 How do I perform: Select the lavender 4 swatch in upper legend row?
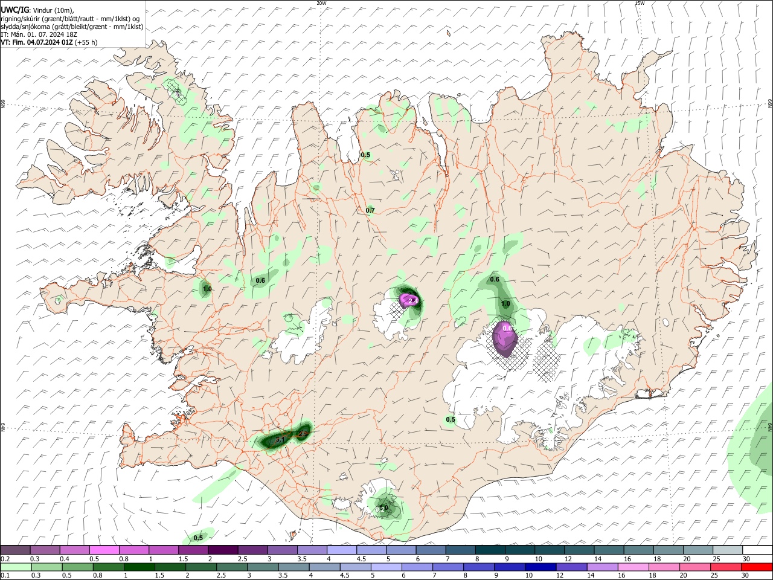pyautogui.click(x=342, y=550)
